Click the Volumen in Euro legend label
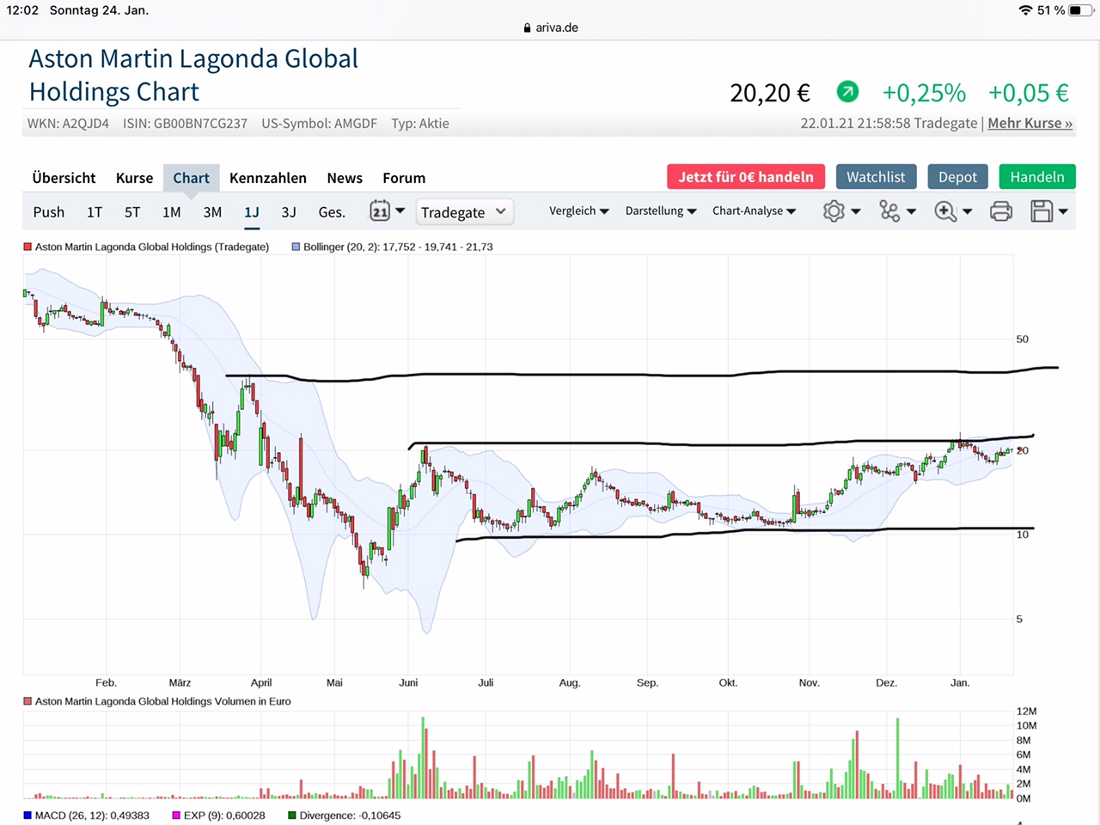The image size is (1100, 825). click(163, 701)
